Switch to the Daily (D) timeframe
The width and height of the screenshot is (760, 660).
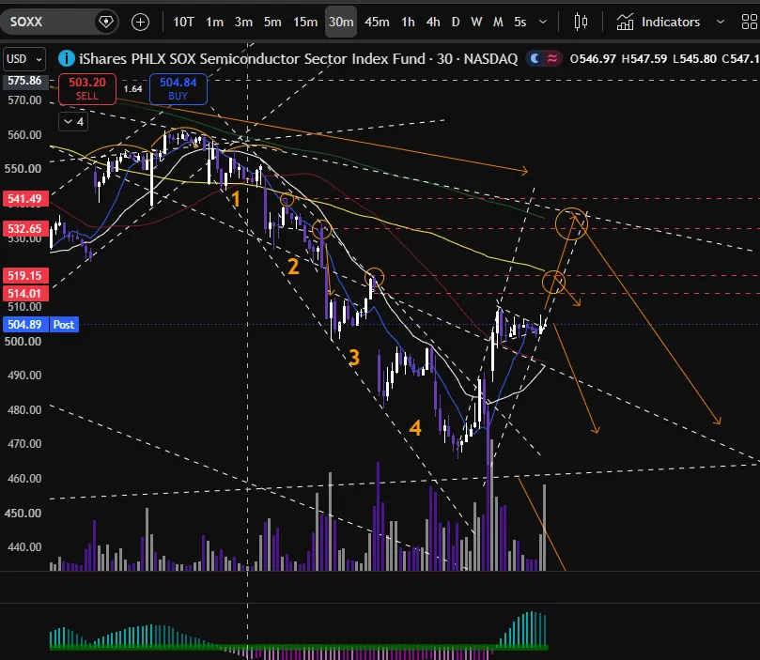pyautogui.click(x=455, y=22)
